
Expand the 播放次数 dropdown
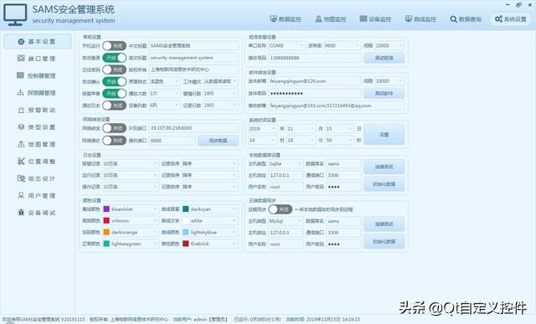[164, 93]
